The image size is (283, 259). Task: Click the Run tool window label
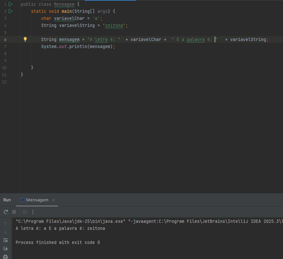7,200
